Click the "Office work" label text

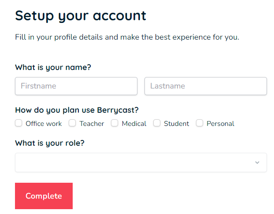click(x=44, y=124)
